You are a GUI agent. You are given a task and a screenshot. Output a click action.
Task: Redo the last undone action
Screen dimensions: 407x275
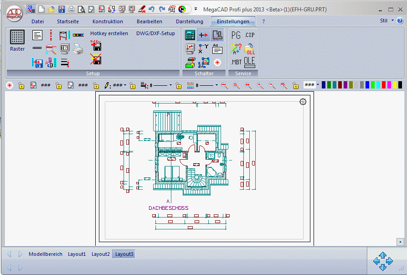[162, 9]
